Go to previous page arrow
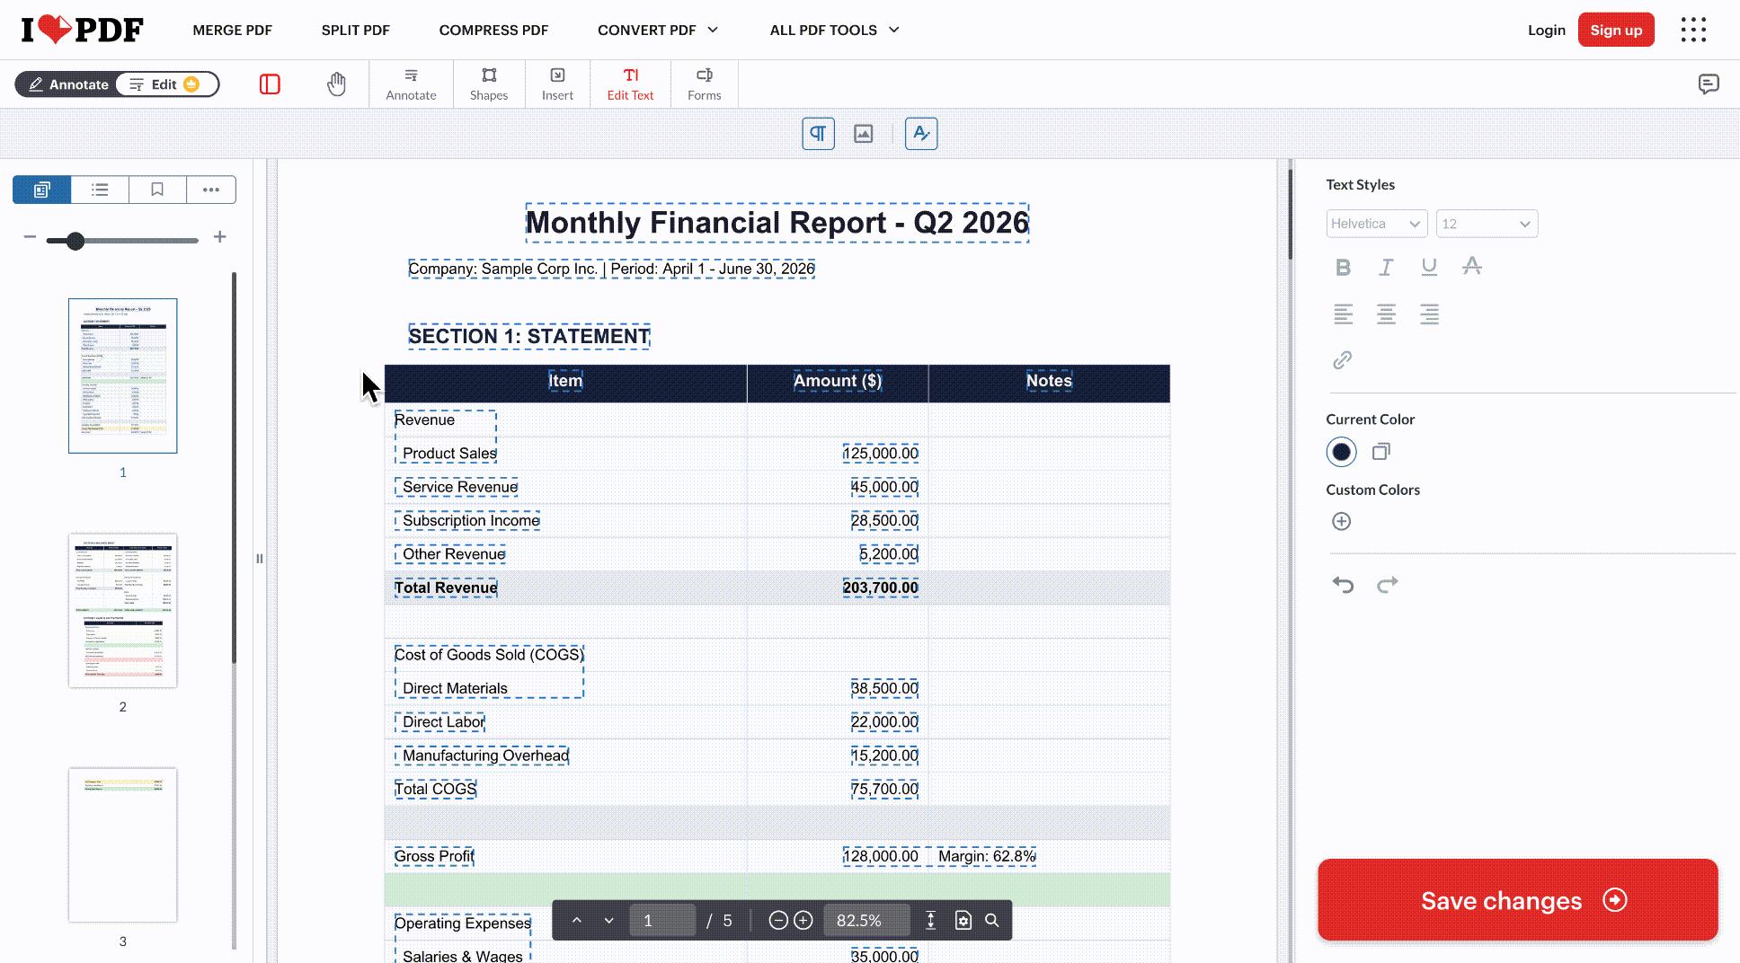This screenshot has width=1740, height=963. coord(577,921)
